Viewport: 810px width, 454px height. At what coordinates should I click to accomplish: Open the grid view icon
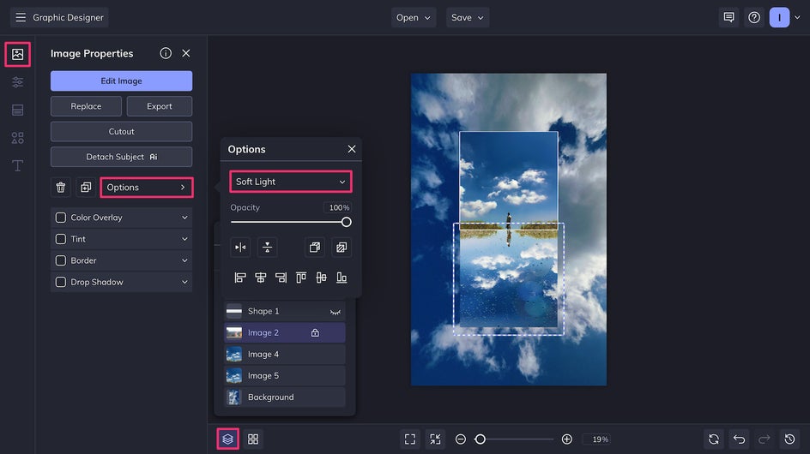pyautogui.click(x=253, y=439)
